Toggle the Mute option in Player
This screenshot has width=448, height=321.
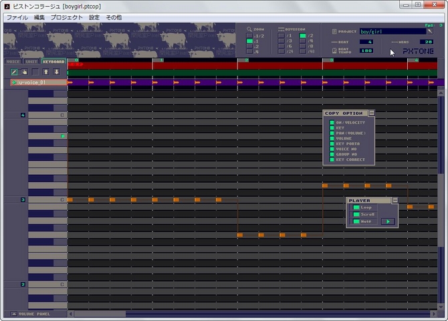[356, 221]
